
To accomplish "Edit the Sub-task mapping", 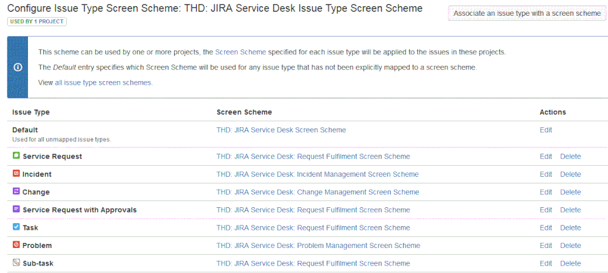I will coord(545,263).
